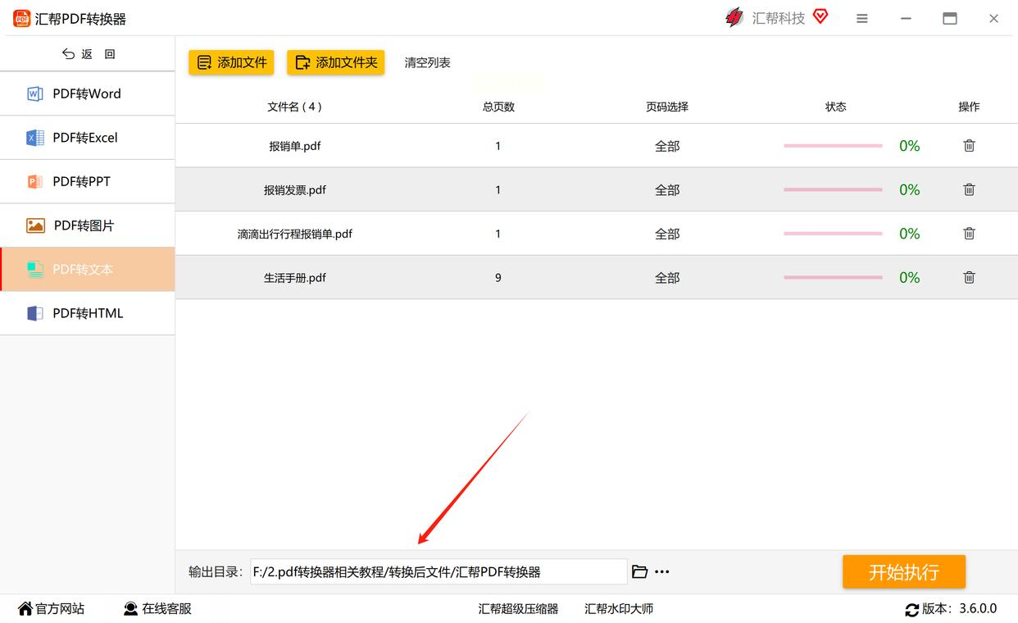Click the 总页数 column header
Screen dimensions: 1018x623
[x=498, y=107]
